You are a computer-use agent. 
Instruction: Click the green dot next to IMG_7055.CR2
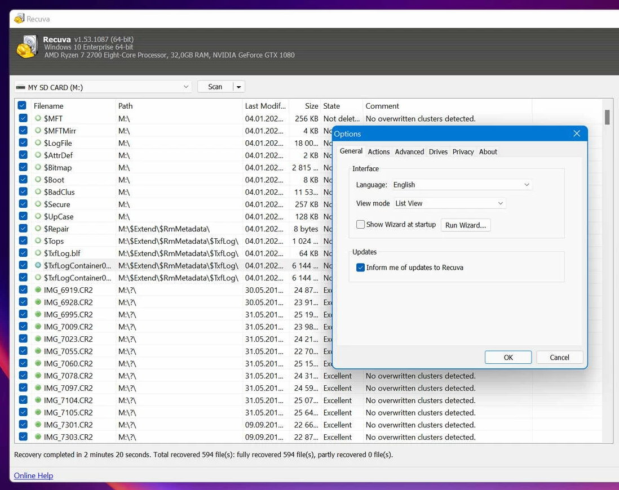point(38,351)
